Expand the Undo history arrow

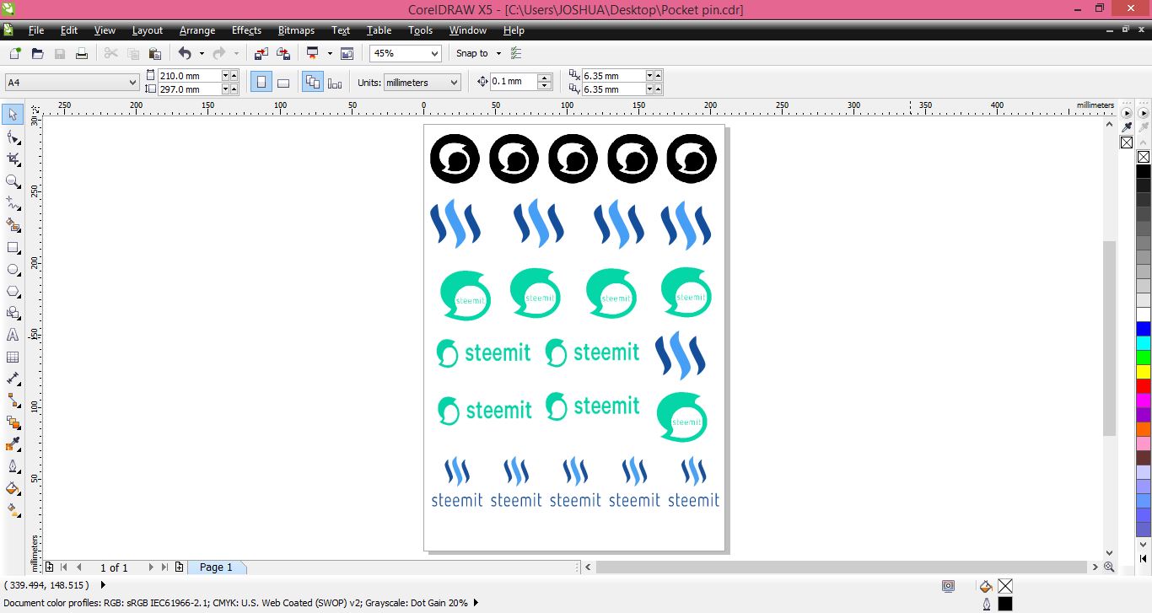202,53
